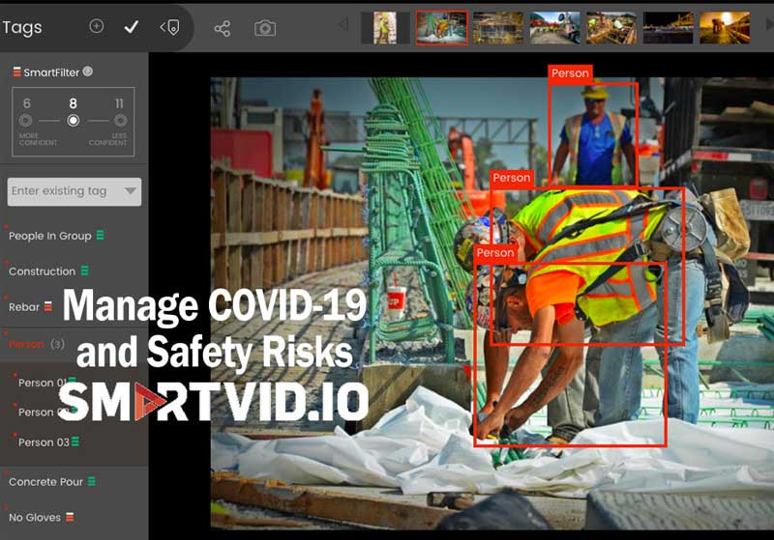Open the fifth thumbnail of workers on site
774x540 pixels.
coord(611,28)
